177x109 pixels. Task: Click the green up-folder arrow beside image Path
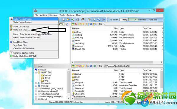73,24
